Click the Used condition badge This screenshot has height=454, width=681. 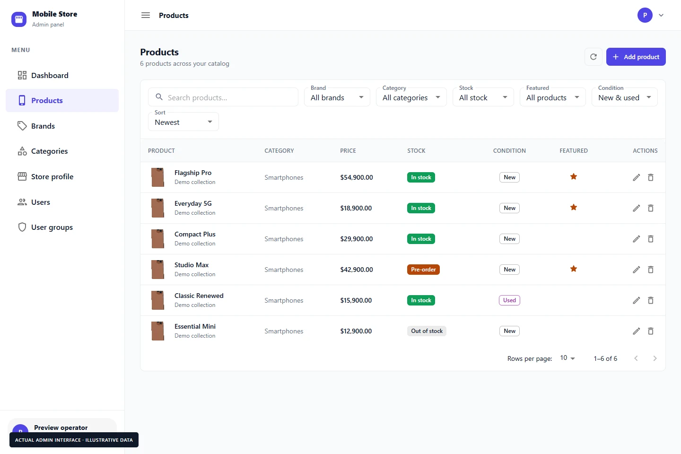click(x=509, y=300)
